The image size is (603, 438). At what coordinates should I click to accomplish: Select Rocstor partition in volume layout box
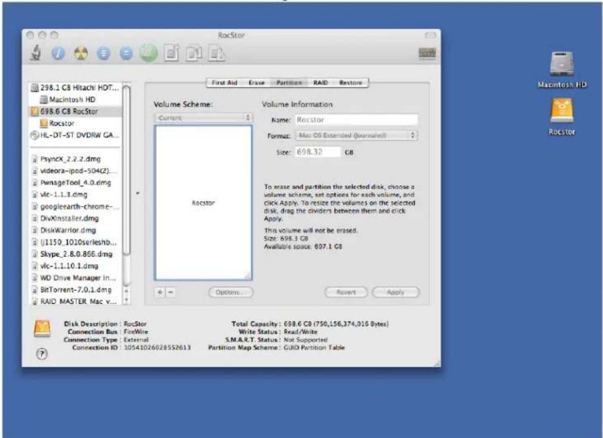[204, 203]
